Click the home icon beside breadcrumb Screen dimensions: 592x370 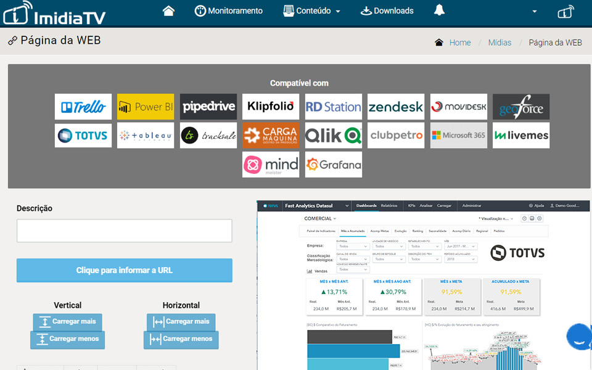coord(438,43)
